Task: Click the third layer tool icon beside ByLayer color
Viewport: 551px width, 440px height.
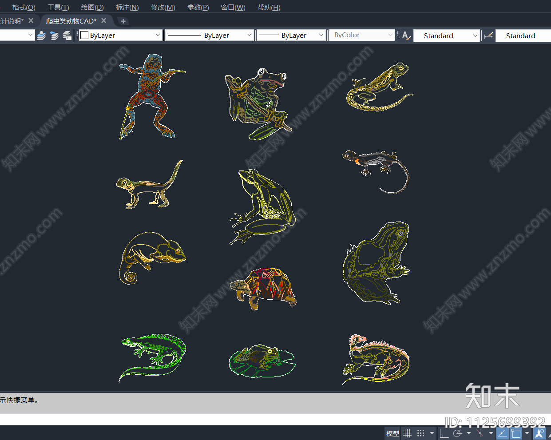Action: [x=67, y=36]
